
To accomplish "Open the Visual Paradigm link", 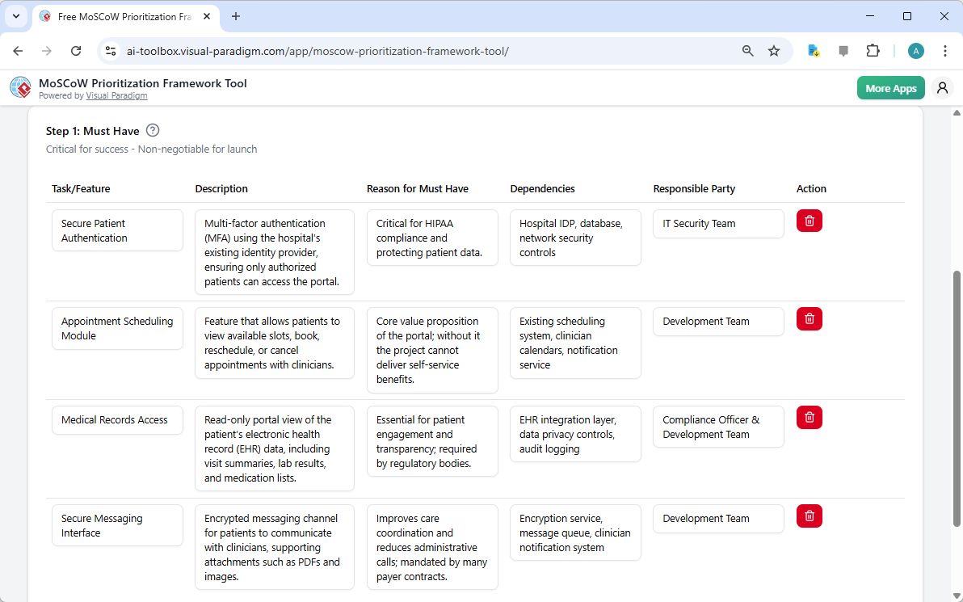I will (x=116, y=95).
